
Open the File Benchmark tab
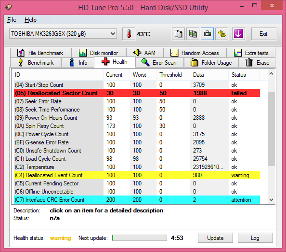point(41,53)
